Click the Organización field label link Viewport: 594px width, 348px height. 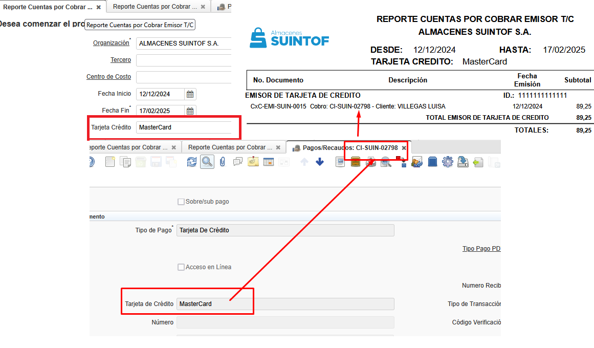[x=111, y=43]
